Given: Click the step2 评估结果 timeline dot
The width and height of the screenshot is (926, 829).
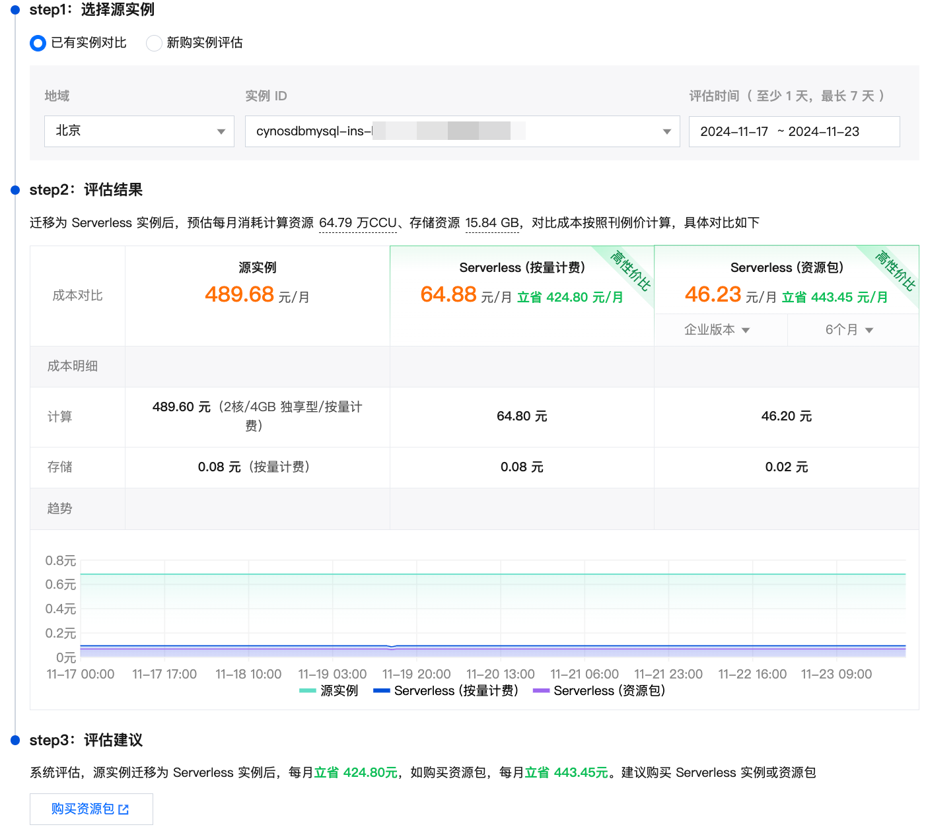Looking at the screenshot, I should point(15,190).
